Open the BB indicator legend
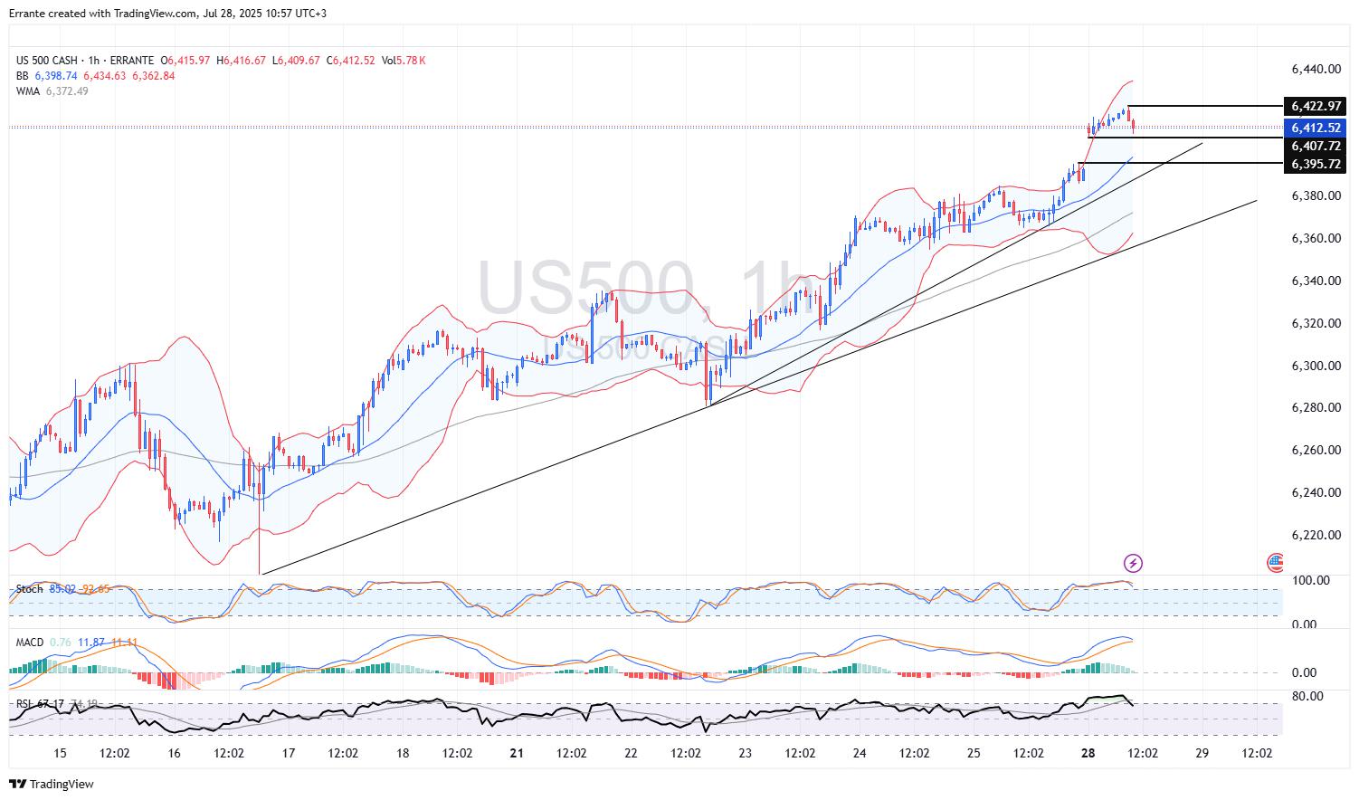Viewport: 1359px width, 800px height. [x=23, y=76]
